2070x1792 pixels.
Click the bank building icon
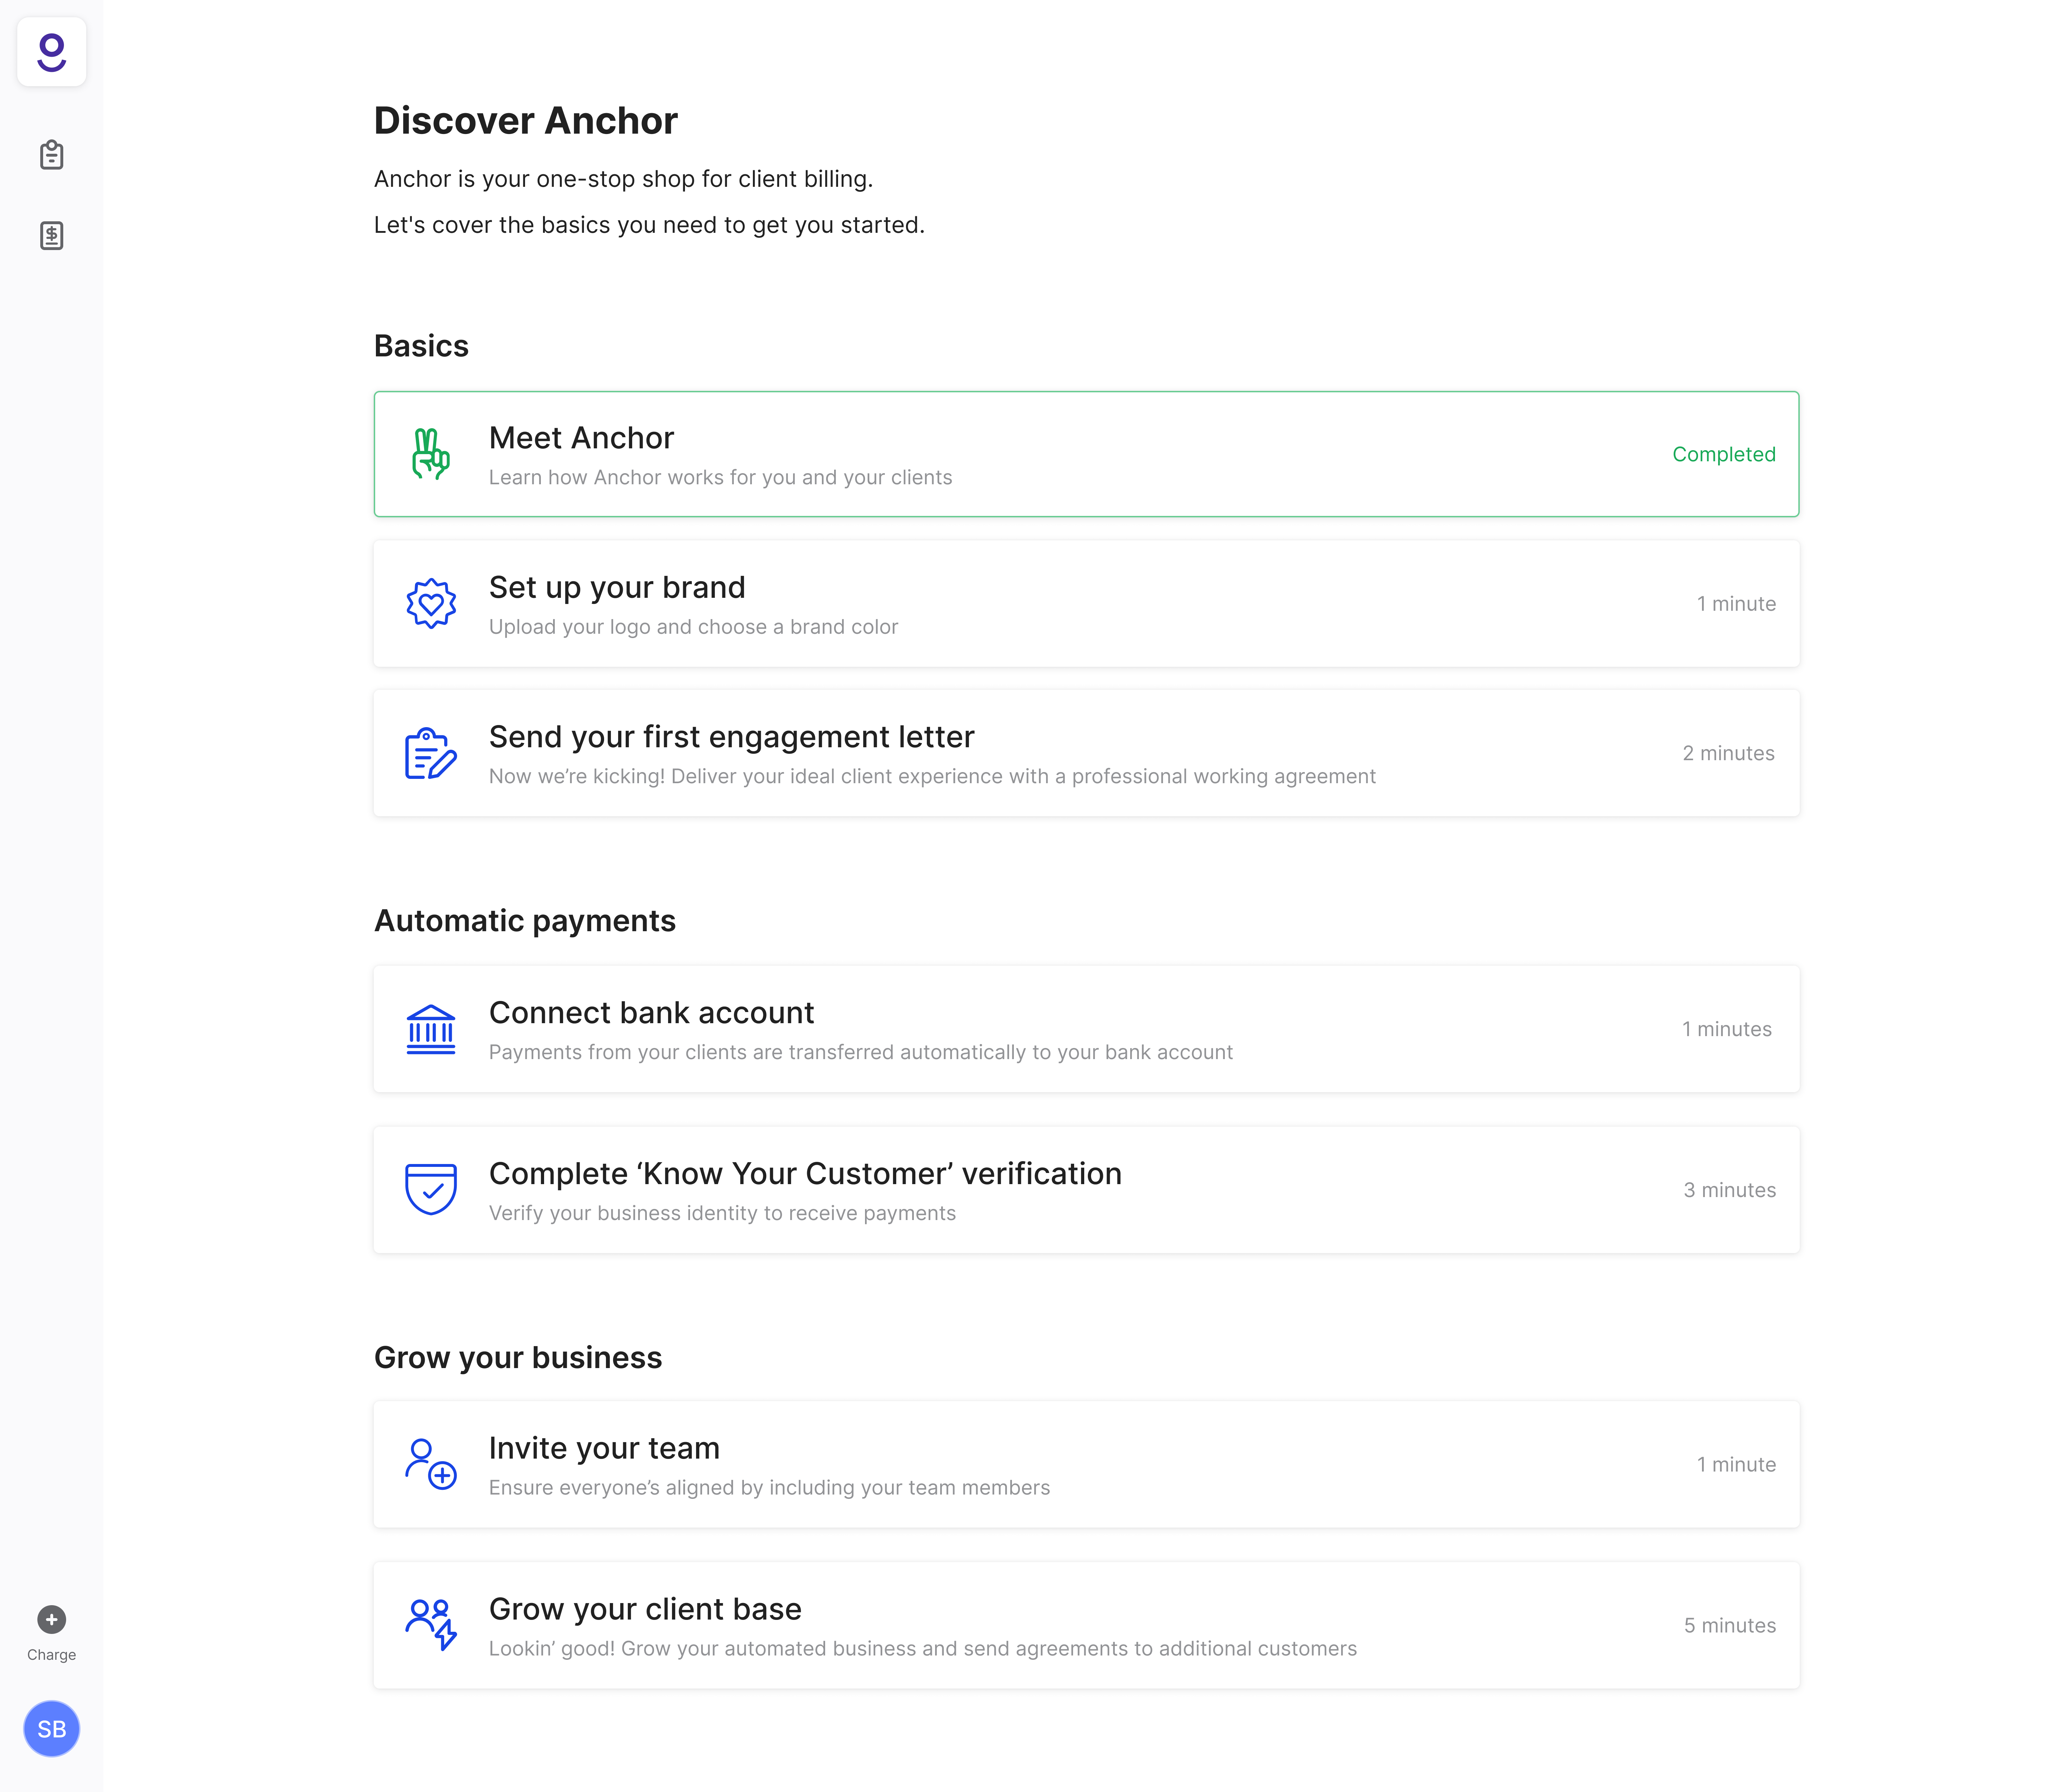(x=431, y=1029)
